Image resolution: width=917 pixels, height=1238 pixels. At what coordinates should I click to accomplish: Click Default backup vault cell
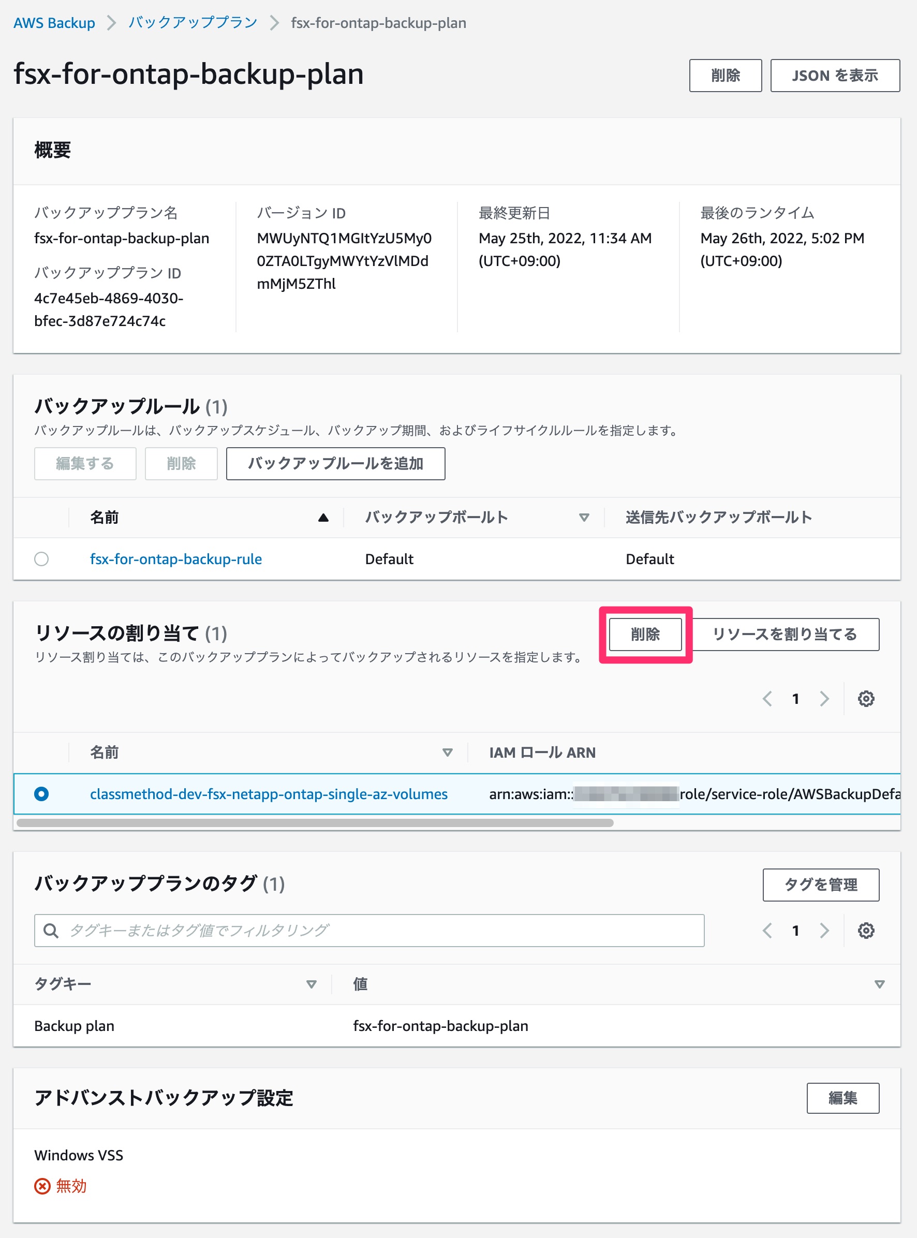point(389,559)
